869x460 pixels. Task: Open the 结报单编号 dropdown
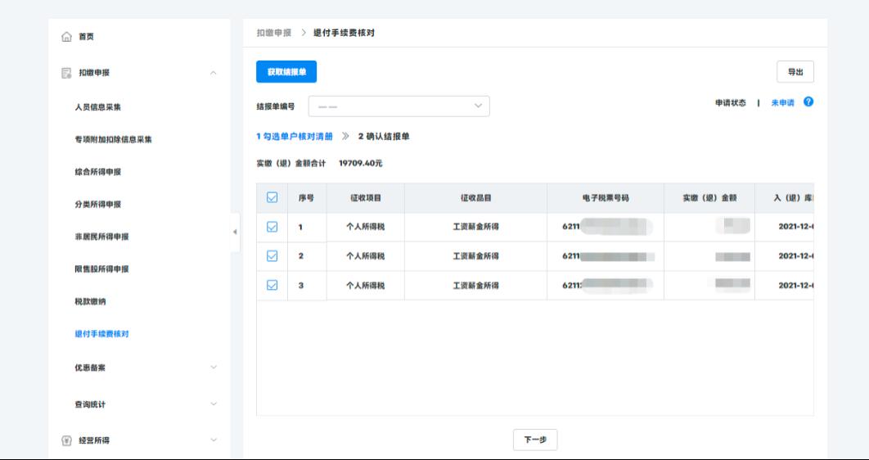[x=398, y=106]
